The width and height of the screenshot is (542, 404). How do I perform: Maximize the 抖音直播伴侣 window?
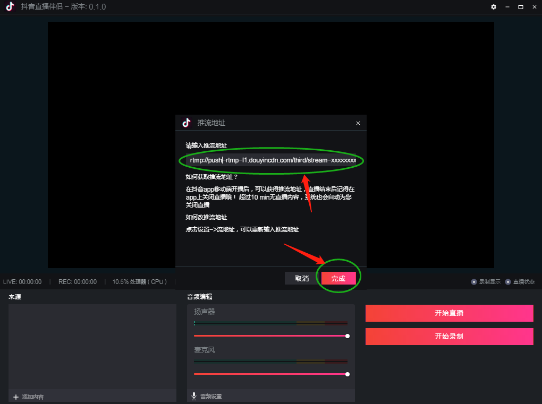pyautogui.click(x=521, y=7)
